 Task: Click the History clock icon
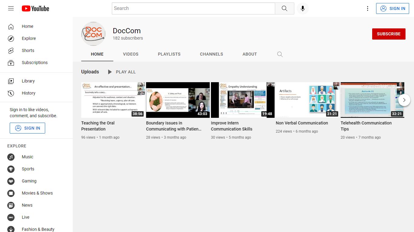(11, 93)
